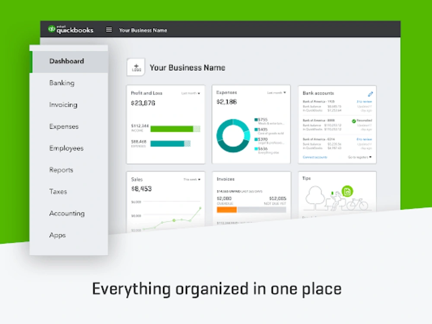Click the $112,344 income amount
432x324 pixels.
coord(140,126)
